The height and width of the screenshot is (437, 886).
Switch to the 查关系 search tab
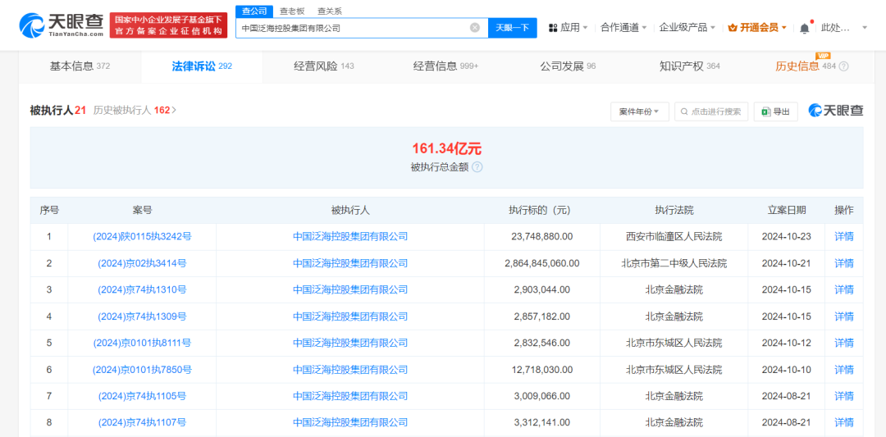coord(329,11)
